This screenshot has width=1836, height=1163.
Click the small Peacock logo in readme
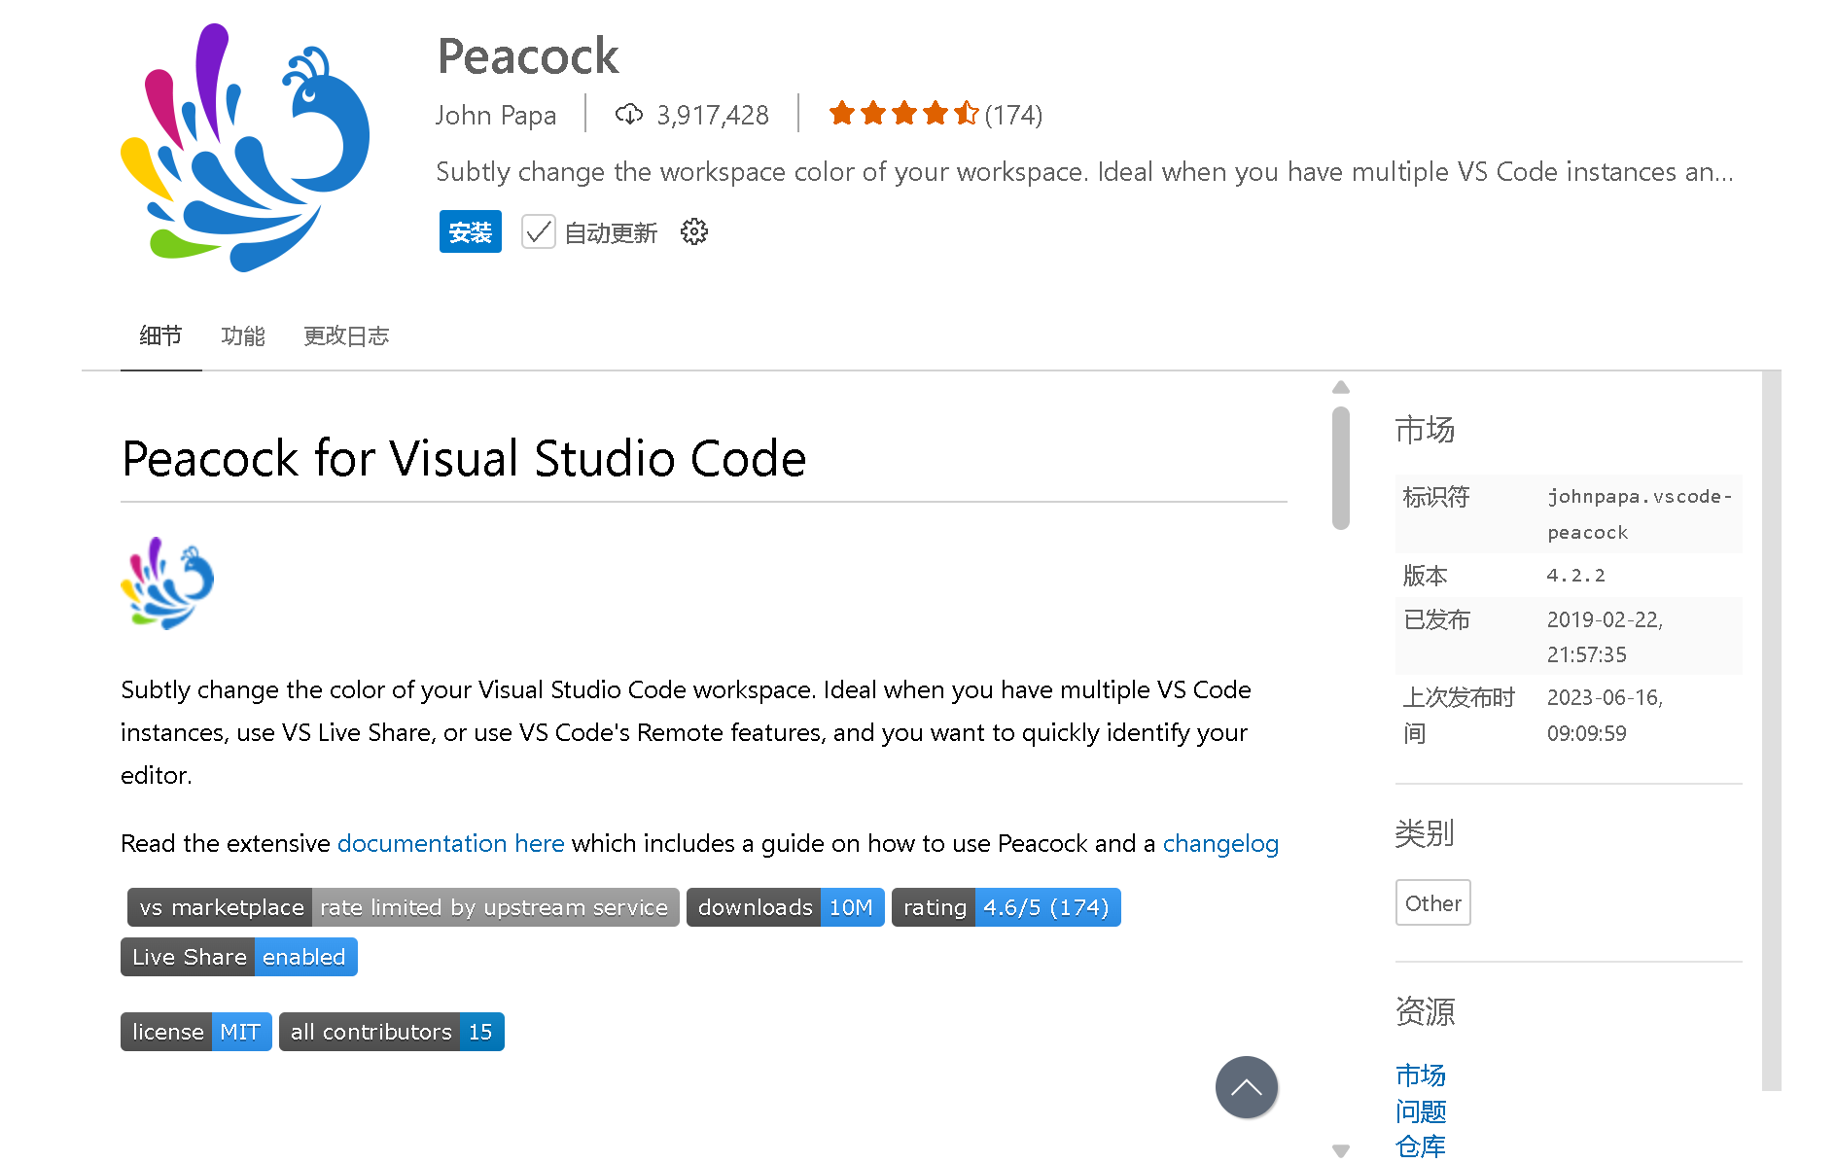(167, 583)
